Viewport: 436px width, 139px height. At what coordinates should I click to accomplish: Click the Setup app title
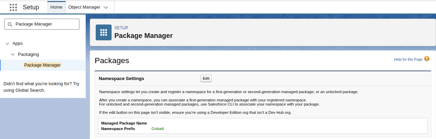(x=31, y=7)
